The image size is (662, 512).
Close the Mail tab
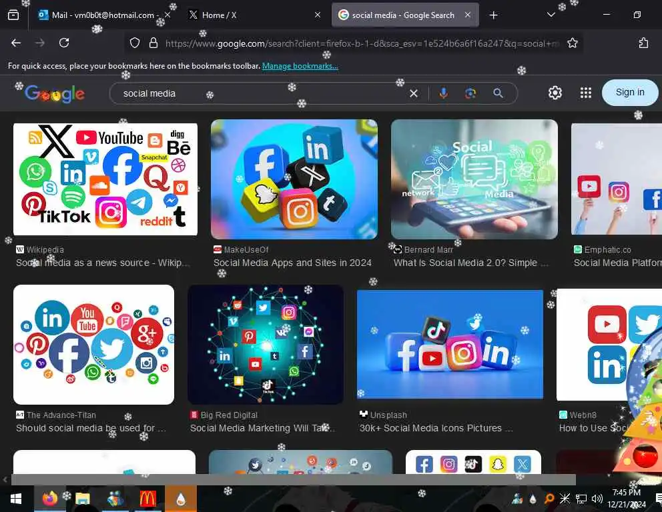coord(168,15)
